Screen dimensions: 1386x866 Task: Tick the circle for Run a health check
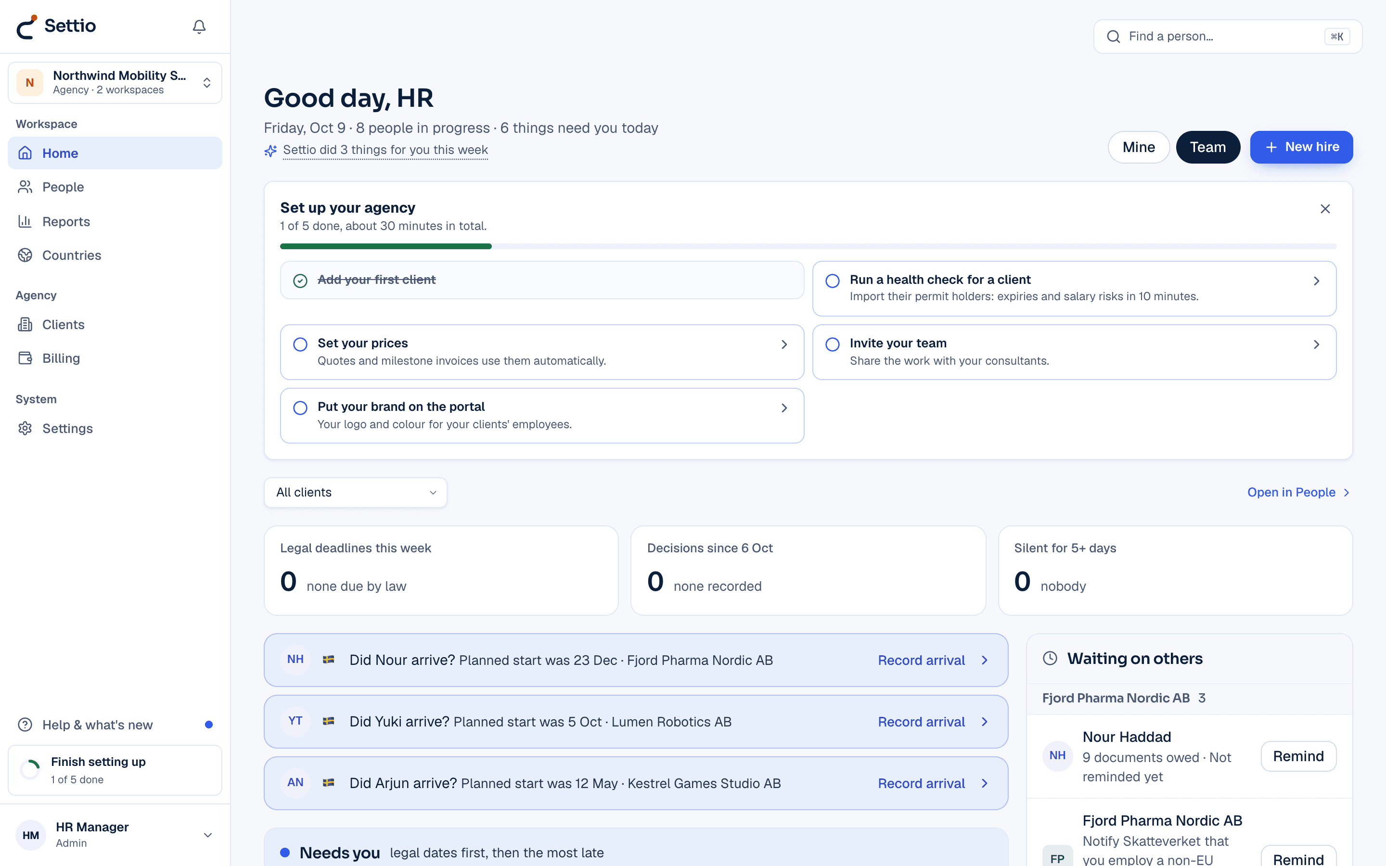tap(832, 280)
